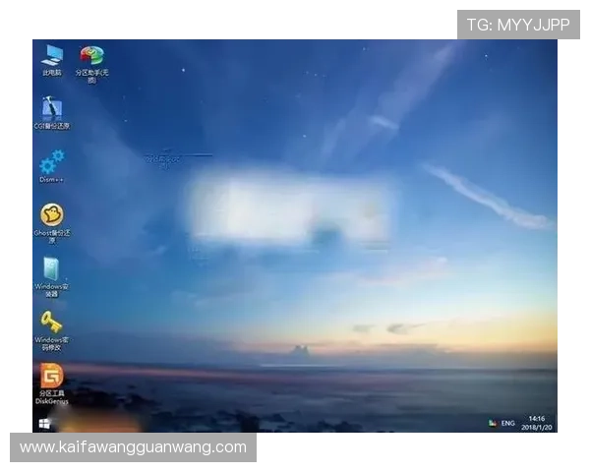Open the Windows密码修改 key icon
Screen dimensions: 590x472
[x=52, y=323]
